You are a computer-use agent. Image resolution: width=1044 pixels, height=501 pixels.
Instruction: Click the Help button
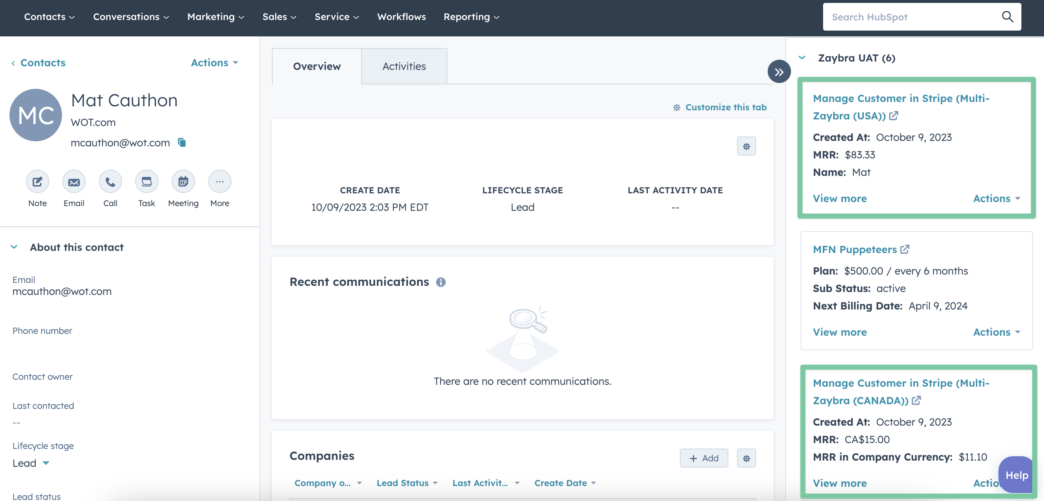[x=1016, y=475]
